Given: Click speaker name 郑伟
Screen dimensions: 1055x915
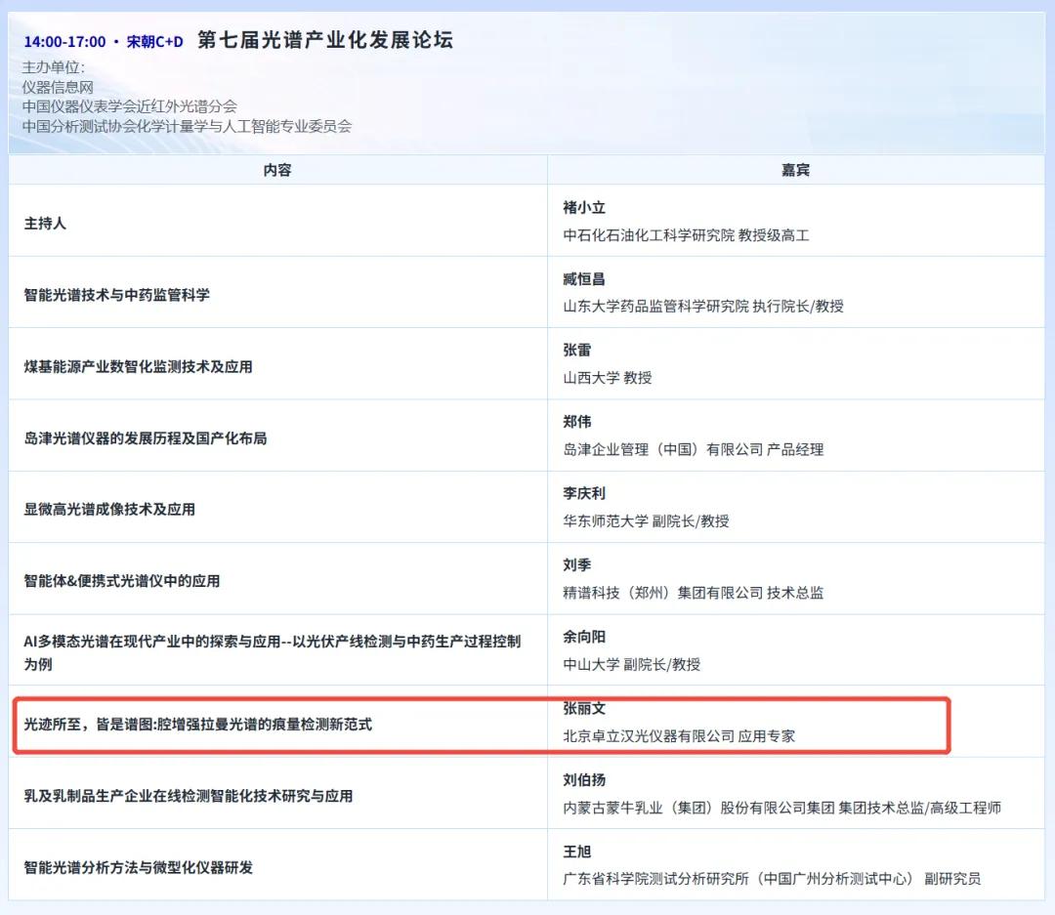Looking at the screenshot, I should tap(576, 422).
